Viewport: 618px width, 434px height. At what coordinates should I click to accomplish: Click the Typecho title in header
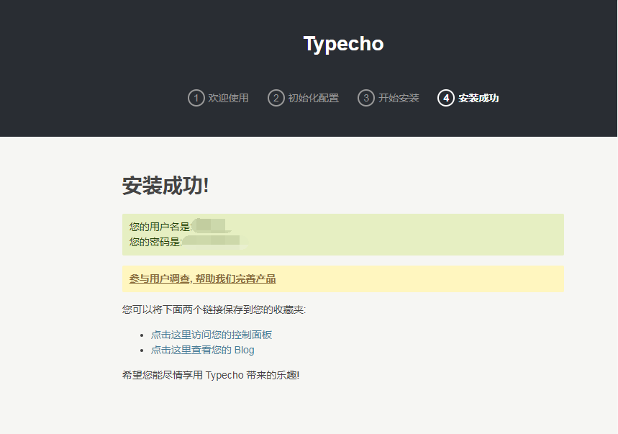[343, 44]
